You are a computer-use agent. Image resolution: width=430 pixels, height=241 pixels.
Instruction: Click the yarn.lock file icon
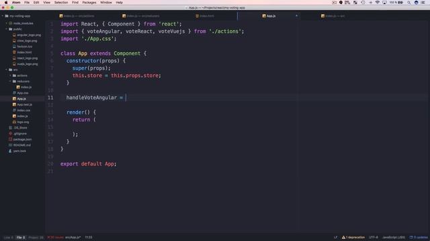(11, 151)
